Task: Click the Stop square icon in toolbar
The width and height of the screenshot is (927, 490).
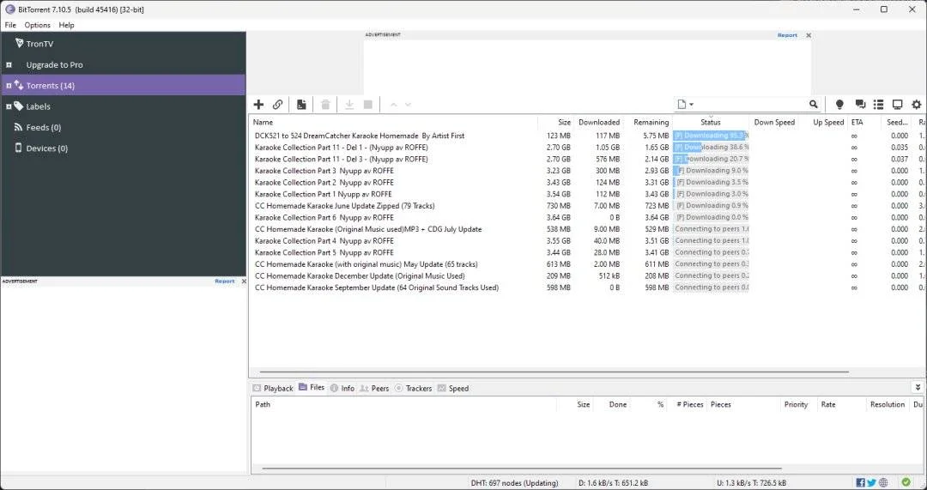Action: pyautogui.click(x=367, y=105)
